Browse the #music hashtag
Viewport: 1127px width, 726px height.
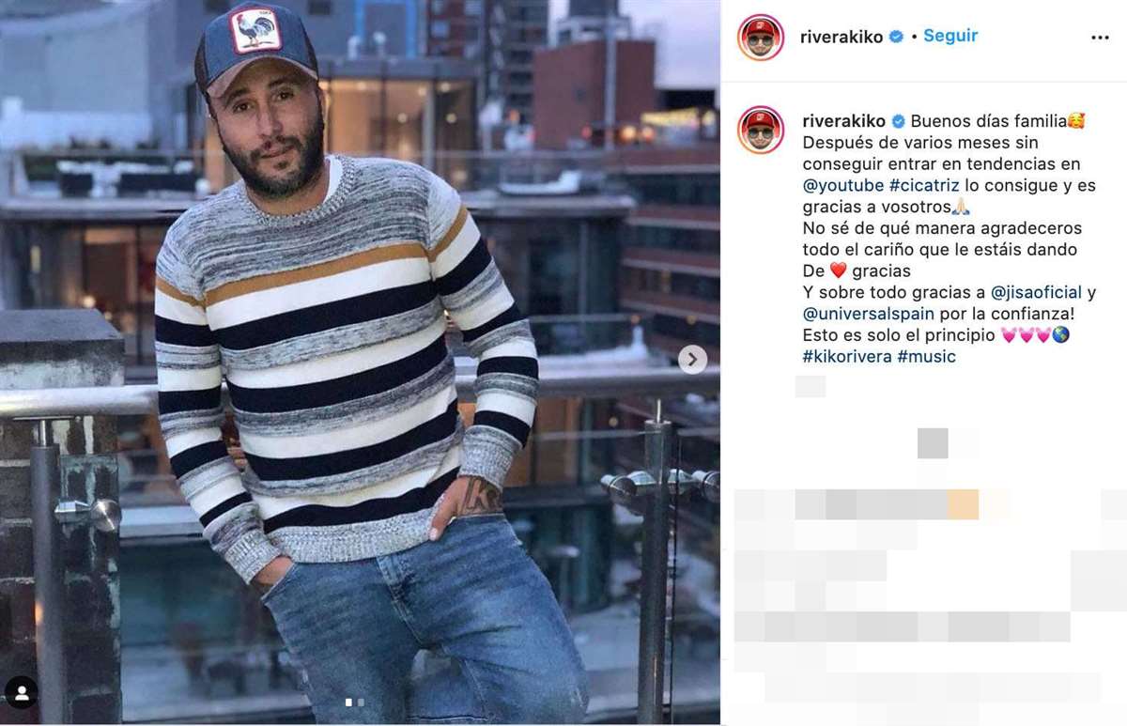pos(927,357)
